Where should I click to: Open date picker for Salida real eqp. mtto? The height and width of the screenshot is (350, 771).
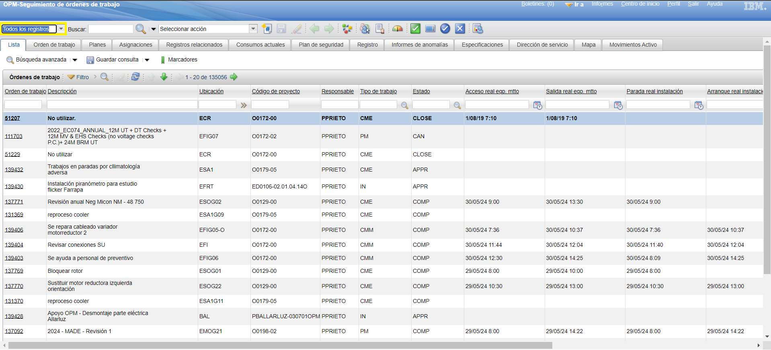click(x=618, y=105)
